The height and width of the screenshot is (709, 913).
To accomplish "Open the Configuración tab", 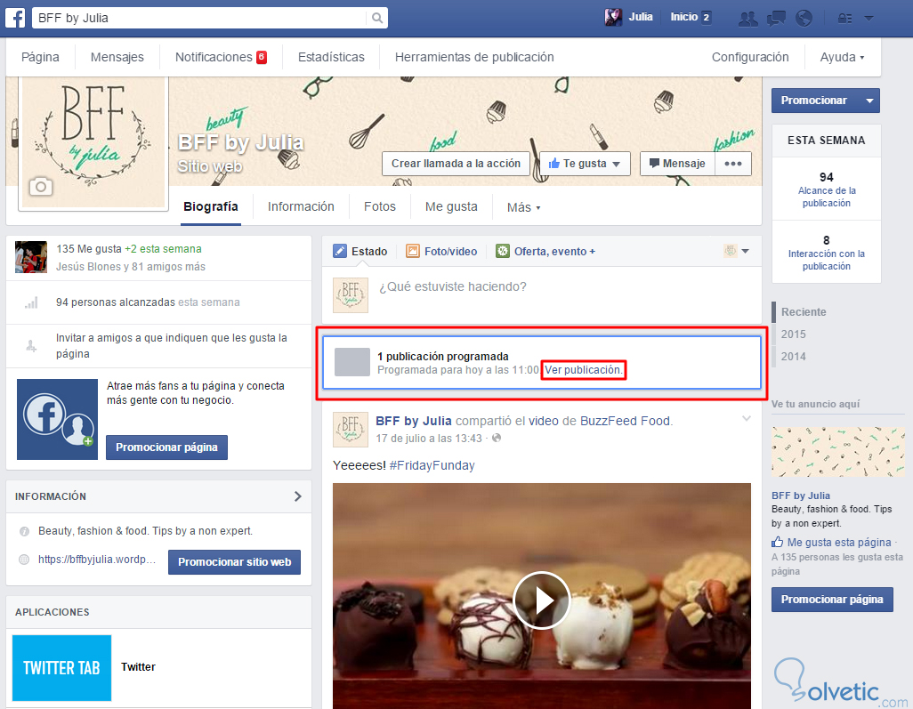I will (x=750, y=57).
